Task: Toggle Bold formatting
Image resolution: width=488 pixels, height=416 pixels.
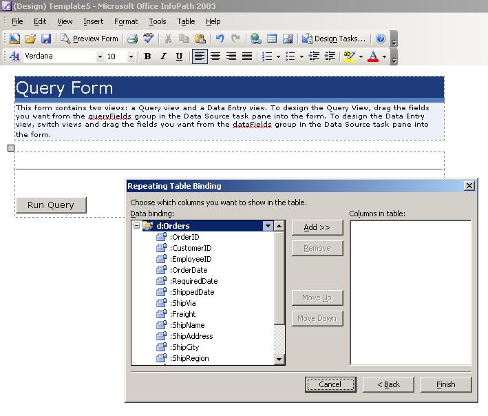Action: coord(147,56)
